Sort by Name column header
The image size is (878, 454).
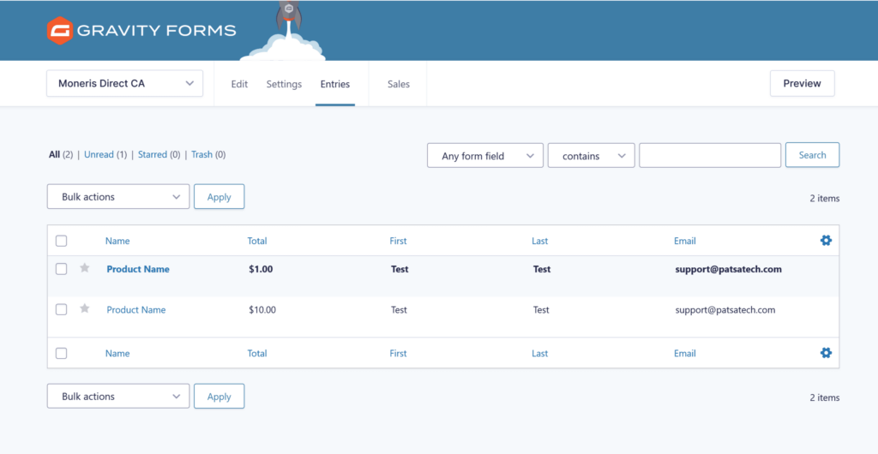point(117,241)
